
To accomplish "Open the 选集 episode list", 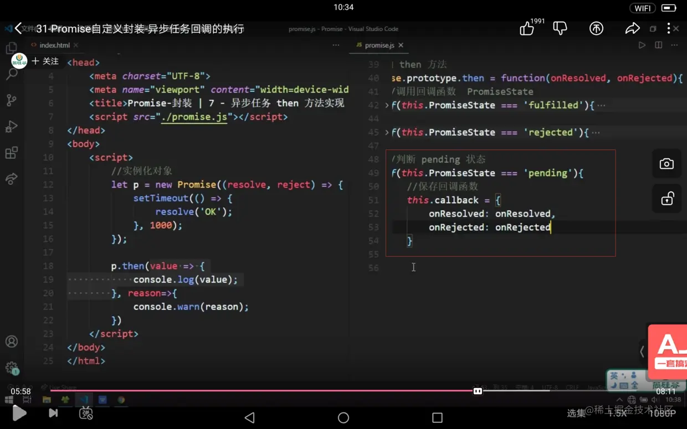I will [576, 413].
